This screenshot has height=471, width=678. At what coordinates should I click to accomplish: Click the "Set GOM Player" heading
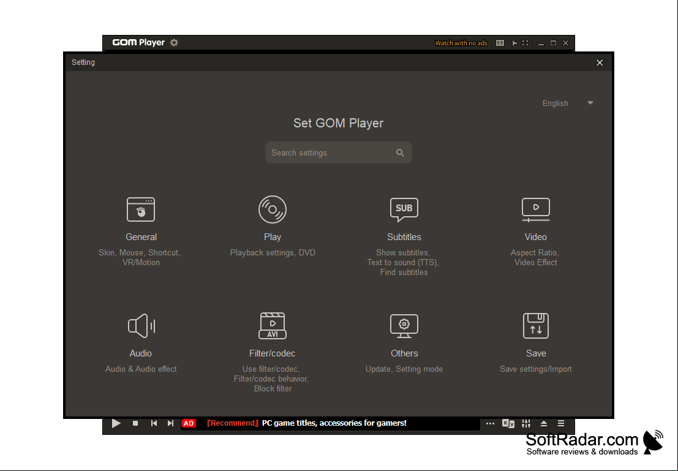[x=339, y=123]
